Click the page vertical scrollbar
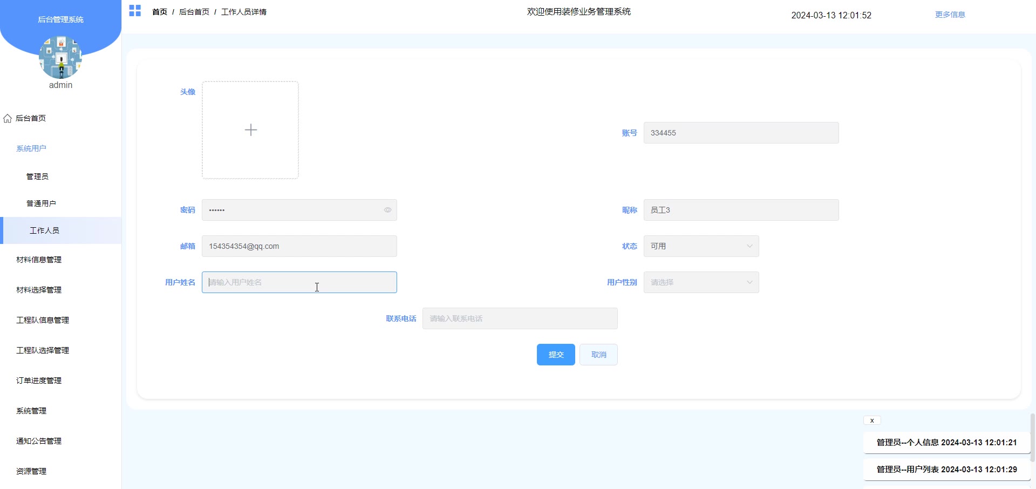The image size is (1036, 489). point(1033,437)
